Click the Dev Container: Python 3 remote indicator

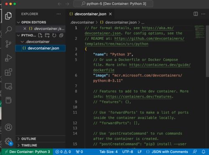(x=27, y=152)
